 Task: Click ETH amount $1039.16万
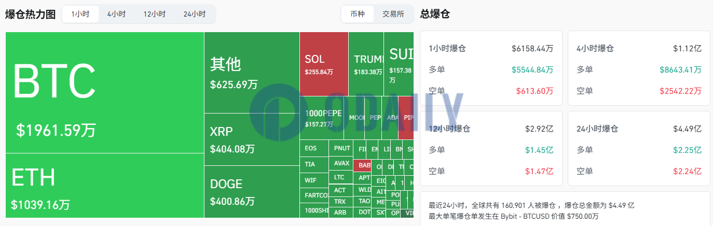tap(40, 204)
